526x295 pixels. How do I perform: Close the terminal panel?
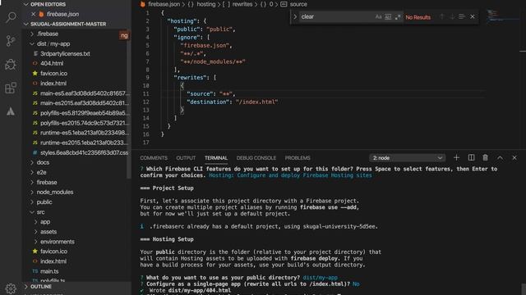[x=514, y=157]
